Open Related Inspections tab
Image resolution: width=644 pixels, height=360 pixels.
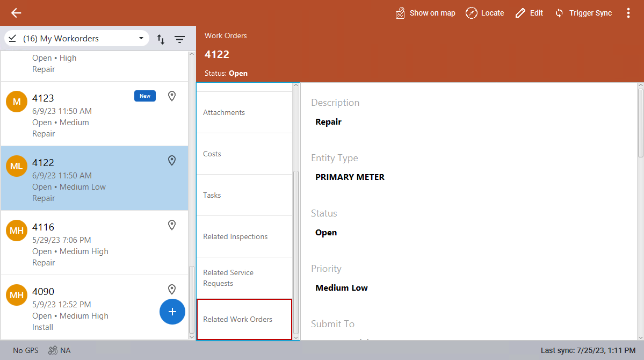click(x=244, y=237)
